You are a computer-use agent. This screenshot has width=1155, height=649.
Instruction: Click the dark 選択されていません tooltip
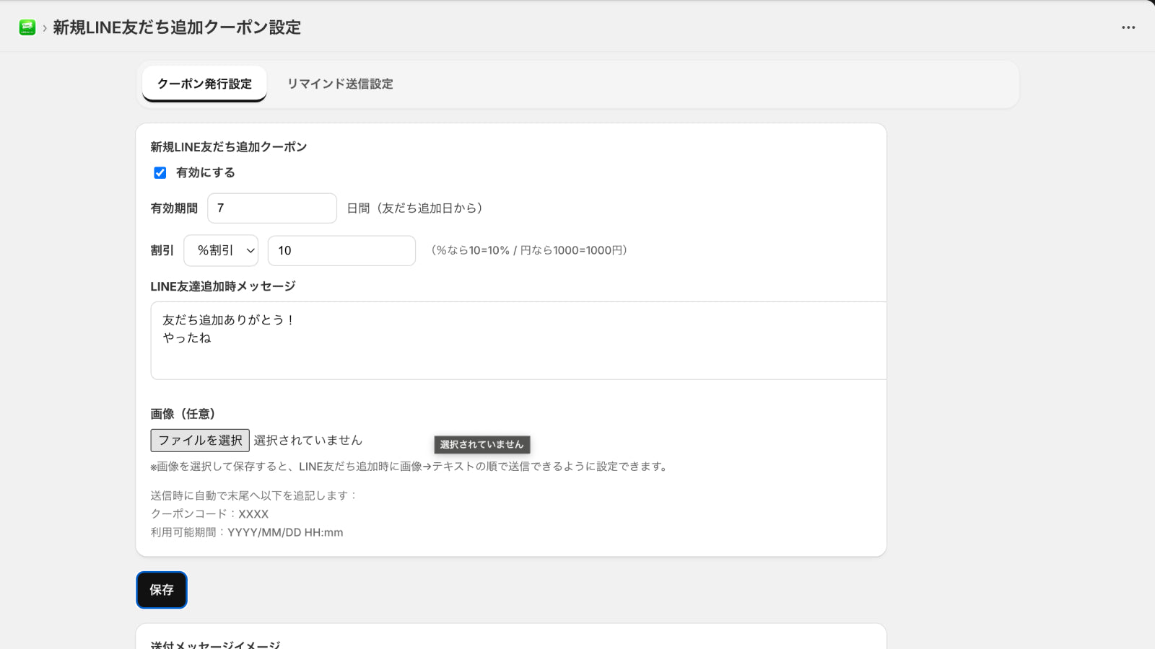coord(481,445)
